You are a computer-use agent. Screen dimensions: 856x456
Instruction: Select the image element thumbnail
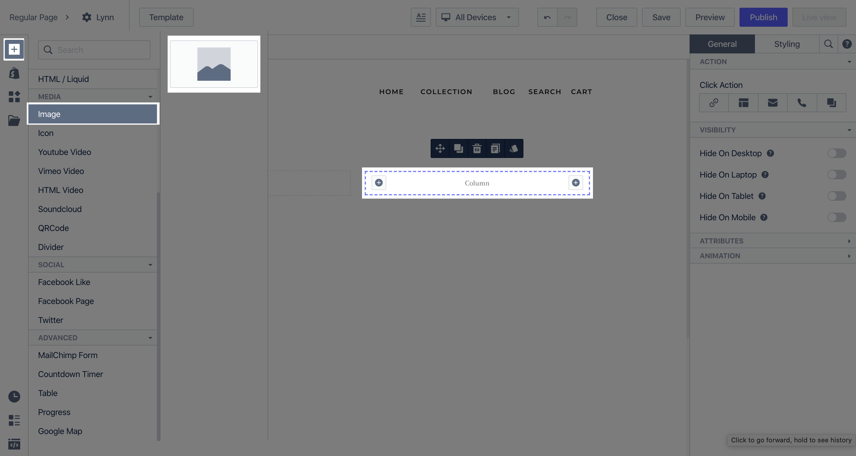pyautogui.click(x=214, y=64)
